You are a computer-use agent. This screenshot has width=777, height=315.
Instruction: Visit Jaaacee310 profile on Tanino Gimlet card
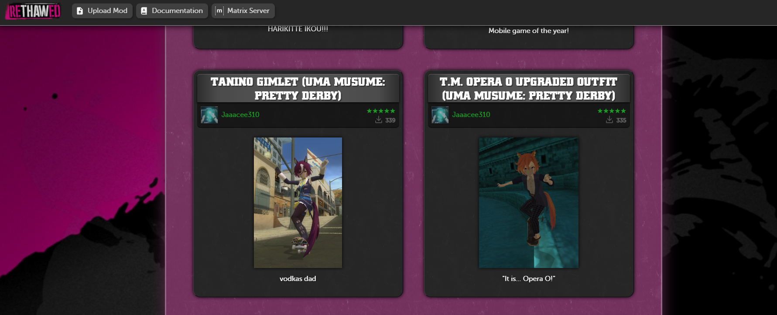[x=240, y=114]
